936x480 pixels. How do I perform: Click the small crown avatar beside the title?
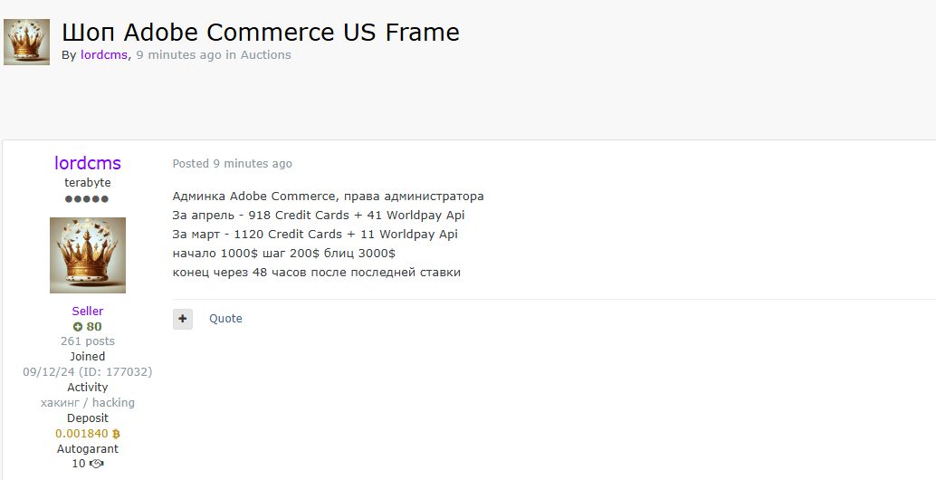click(27, 42)
